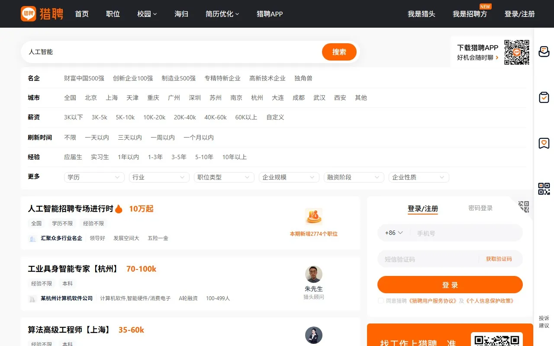Open the 校园 navigation menu
554x346 pixels.
tap(147, 14)
